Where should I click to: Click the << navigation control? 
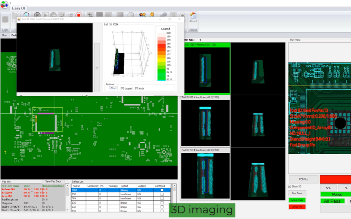click(x=327, y=187)
